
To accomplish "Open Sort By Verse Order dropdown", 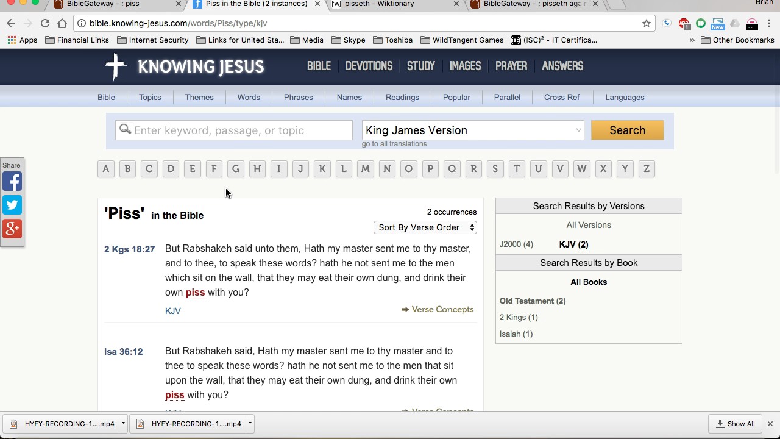I will coord(425,227).
